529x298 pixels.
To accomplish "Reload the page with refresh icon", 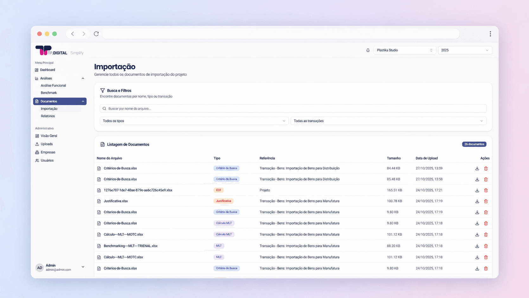I will point(96,34).
